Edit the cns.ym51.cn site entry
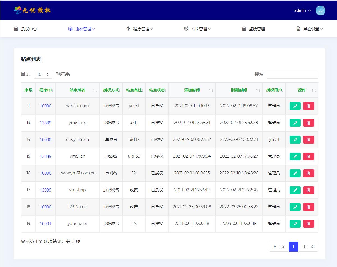The width and height of the screenshot is (337, 267). pos(295,140)
